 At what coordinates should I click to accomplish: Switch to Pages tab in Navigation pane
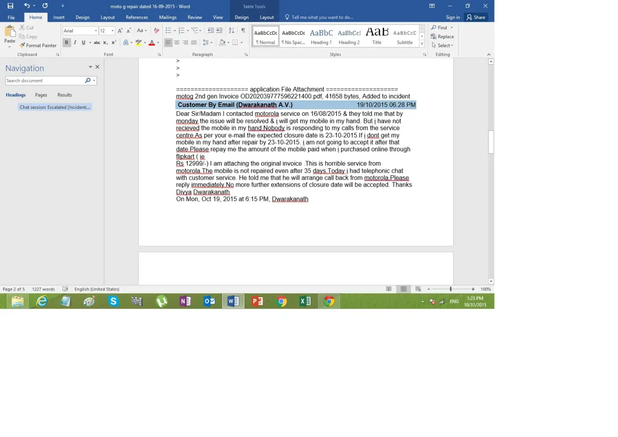pyautogui.click(x=41, y=95)
